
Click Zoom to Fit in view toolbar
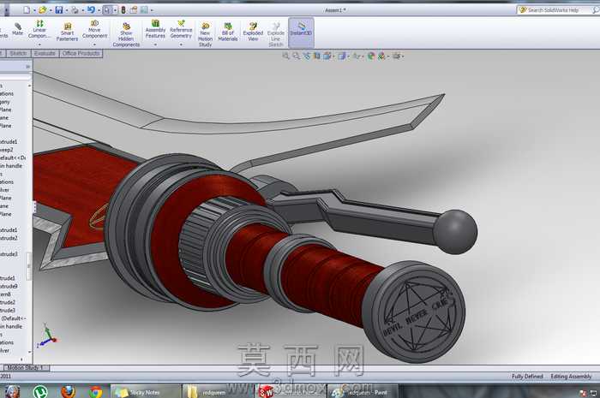tap(285, 56)
